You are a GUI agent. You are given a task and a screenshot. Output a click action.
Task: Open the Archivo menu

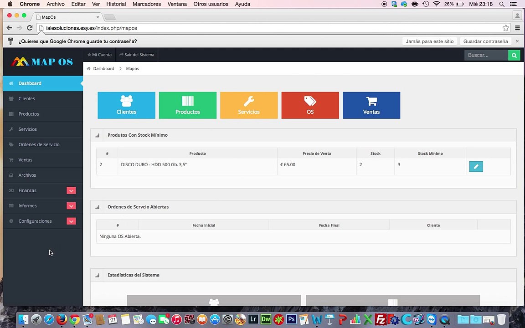(56, 4)
